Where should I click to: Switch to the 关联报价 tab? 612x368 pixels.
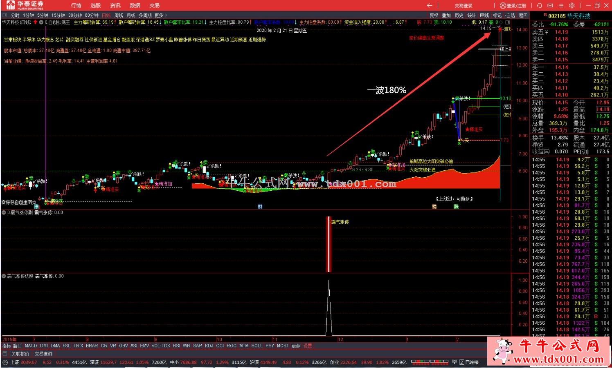(x=20, y=354)
